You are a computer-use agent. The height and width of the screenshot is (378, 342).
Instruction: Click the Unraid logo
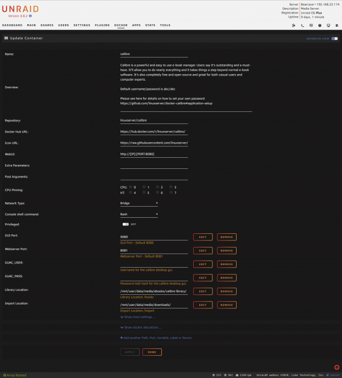20,9
